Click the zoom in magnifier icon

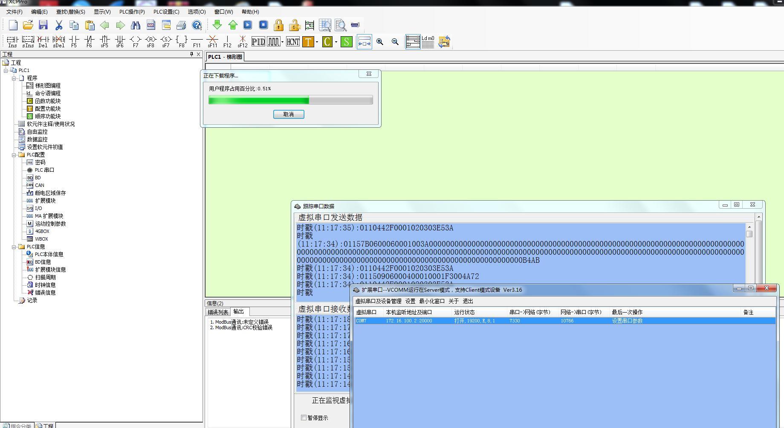(x=379, y=42)
